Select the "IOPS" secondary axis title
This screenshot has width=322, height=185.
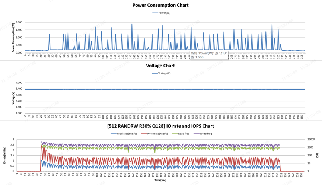pos(318,156)
